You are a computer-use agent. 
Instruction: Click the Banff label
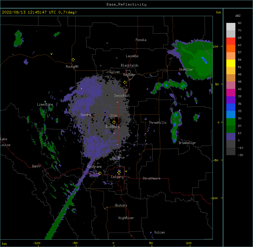36,166
